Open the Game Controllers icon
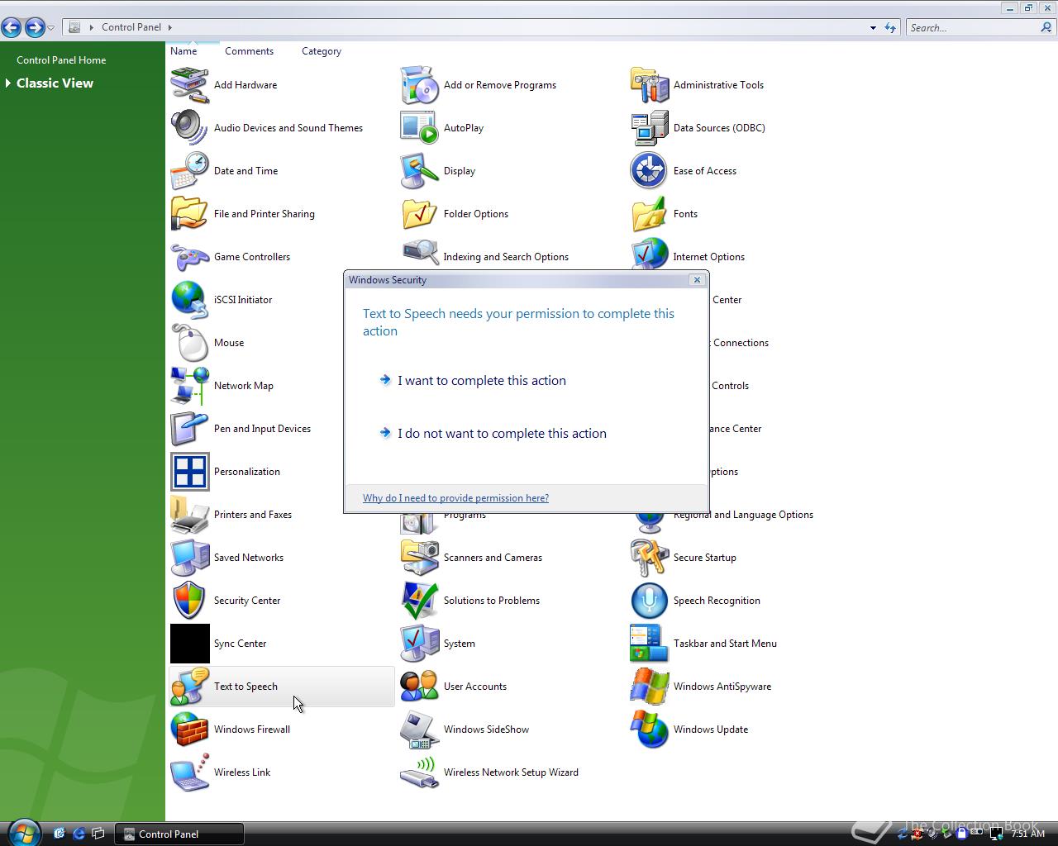The height and width of the screenshot is (846, 1058). (x=189, y=257)
